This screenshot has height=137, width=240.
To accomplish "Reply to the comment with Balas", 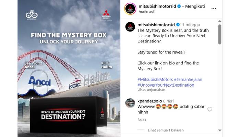I will point(142,120).
